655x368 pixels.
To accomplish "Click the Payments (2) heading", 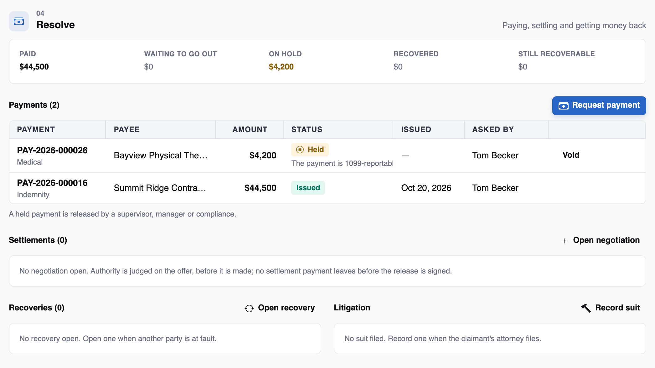I will [34, 105].
